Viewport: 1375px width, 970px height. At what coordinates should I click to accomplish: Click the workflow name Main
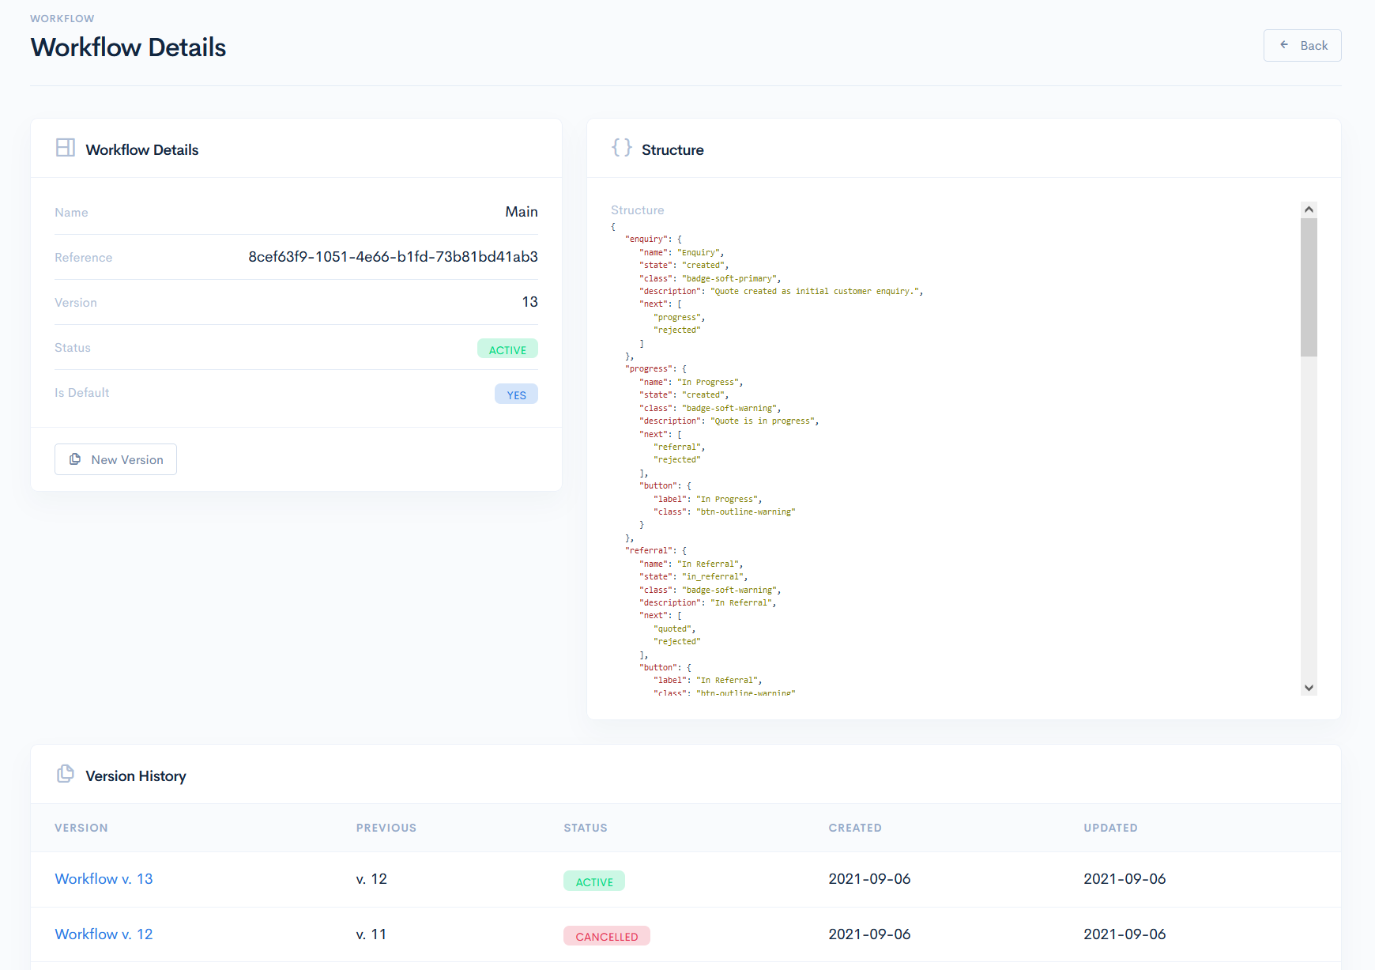pos(522,211)
